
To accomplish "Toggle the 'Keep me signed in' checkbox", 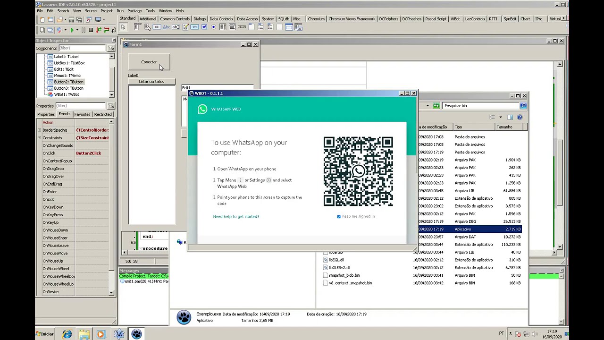I will [339, 216].
